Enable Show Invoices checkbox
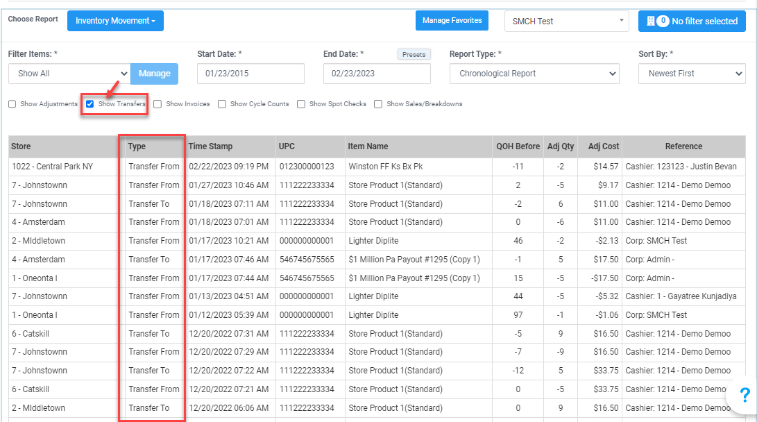The image size is (757, 422). [x=158, y=104]
